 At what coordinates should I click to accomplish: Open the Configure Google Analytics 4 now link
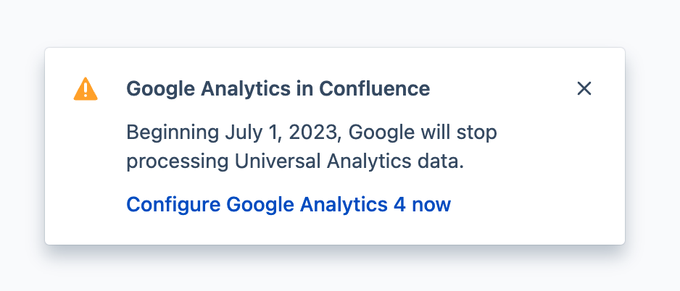click(x=289, y=204)
